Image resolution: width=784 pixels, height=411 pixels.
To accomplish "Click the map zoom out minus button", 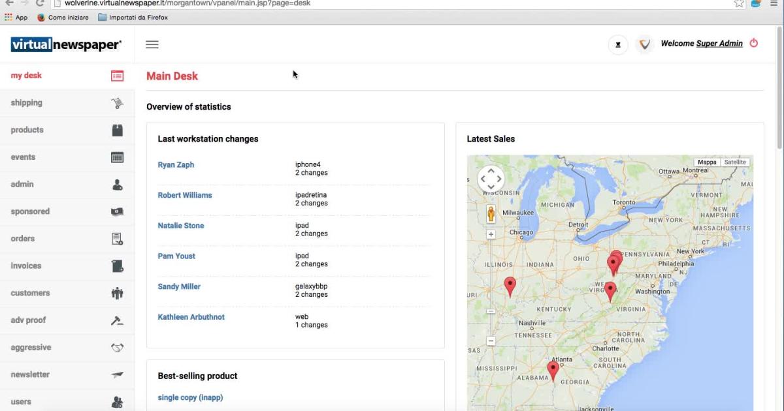I will [491, 341].
